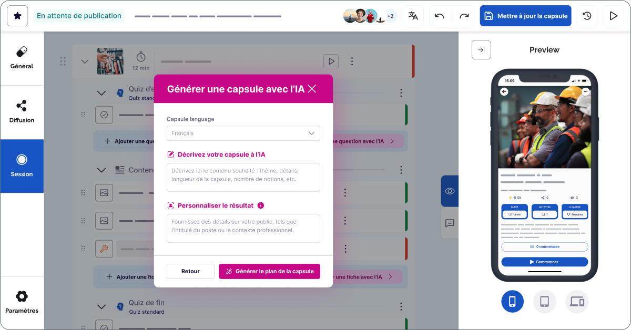The height and width of the screenshot is (330, 631).
Task: Click the 12 min duration timer icon
Action: [x=141, y=56]
